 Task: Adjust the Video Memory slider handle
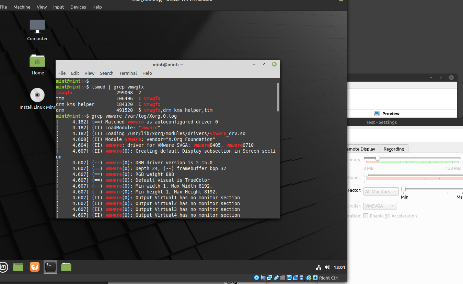tap(378, 158)
